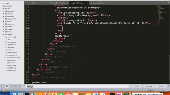Close the find panel
170x95 pixels.
[x=168, y=85]
